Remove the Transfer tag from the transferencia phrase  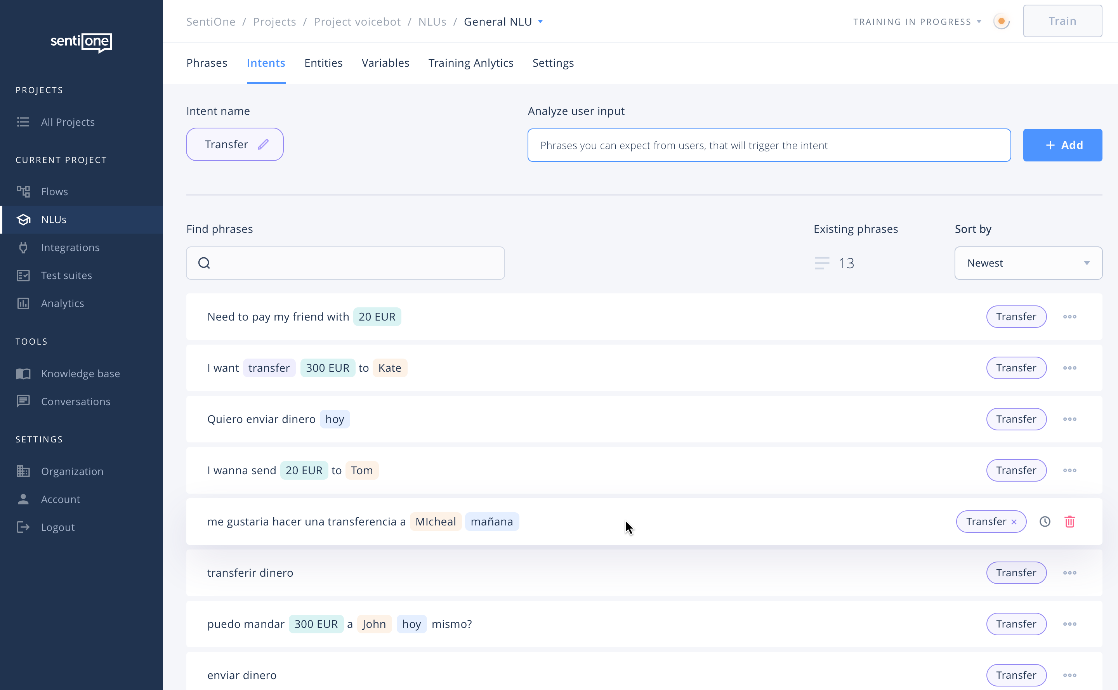point(1014,522)
